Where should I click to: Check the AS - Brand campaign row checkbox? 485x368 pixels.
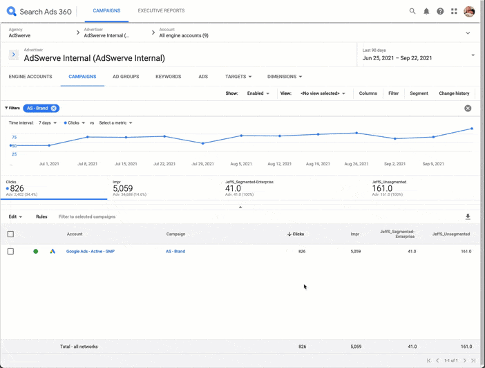[10, 251]
